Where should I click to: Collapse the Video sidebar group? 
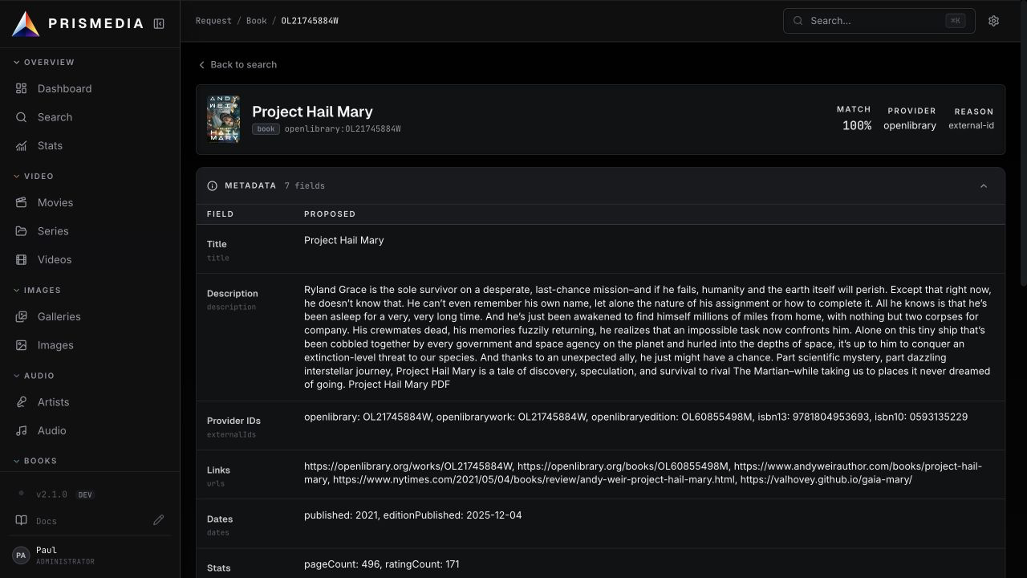click(35, 176)
